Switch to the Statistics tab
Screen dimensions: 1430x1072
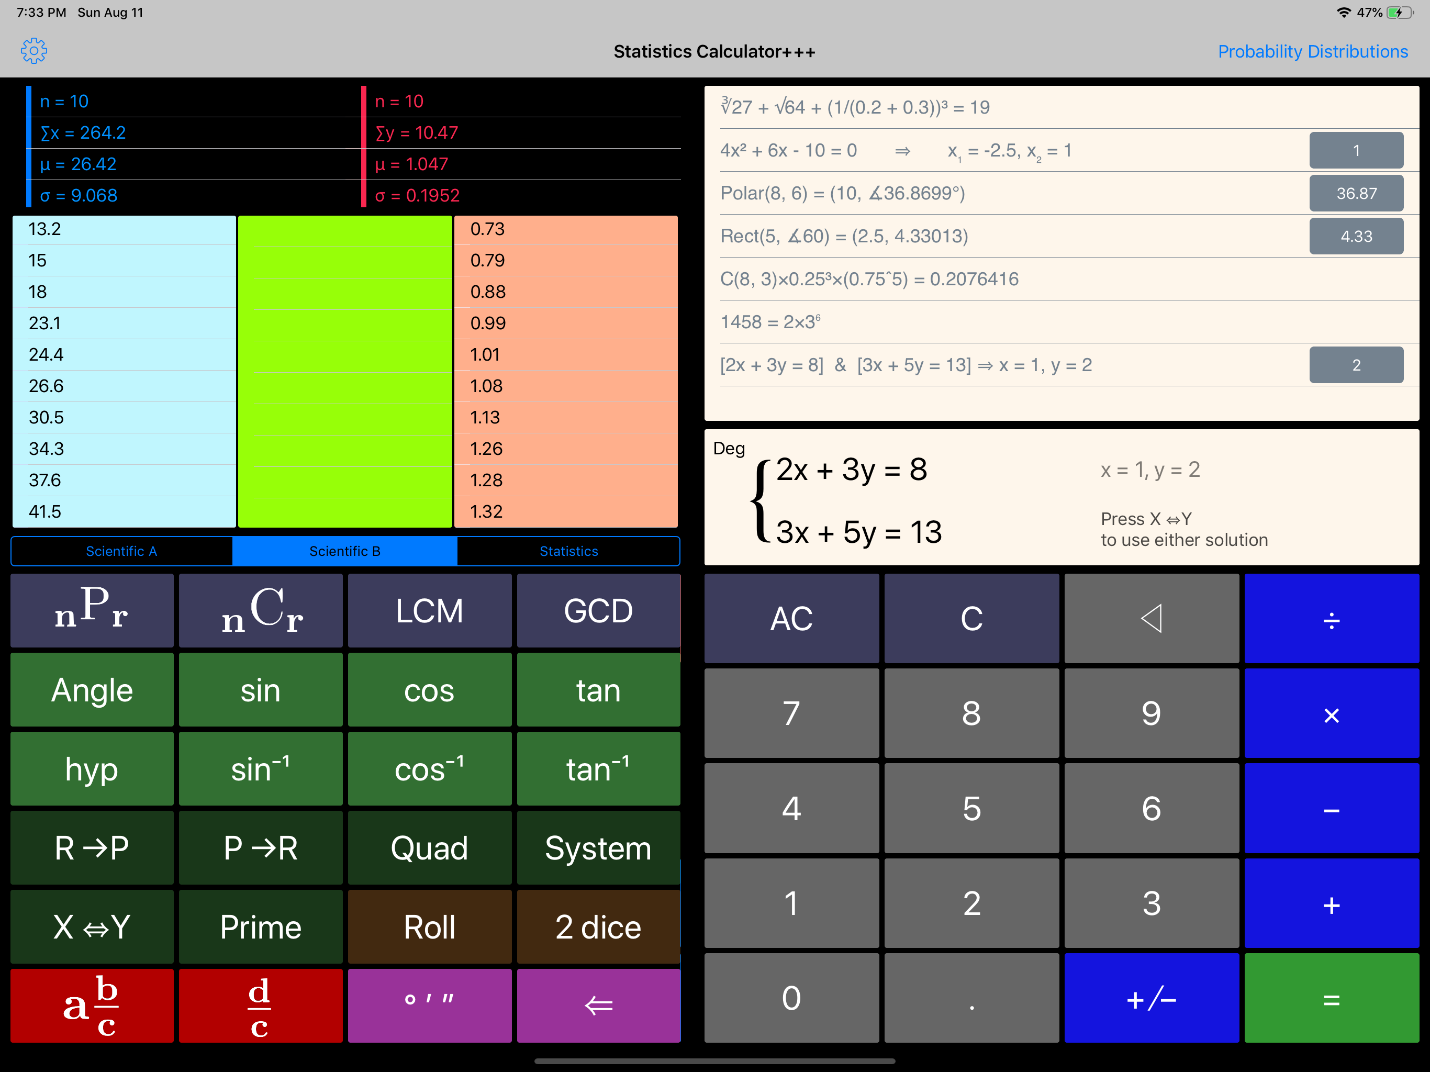point(568,551)
